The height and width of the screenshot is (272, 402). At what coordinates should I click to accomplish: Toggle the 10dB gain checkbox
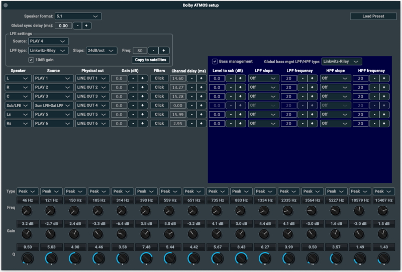31,60
